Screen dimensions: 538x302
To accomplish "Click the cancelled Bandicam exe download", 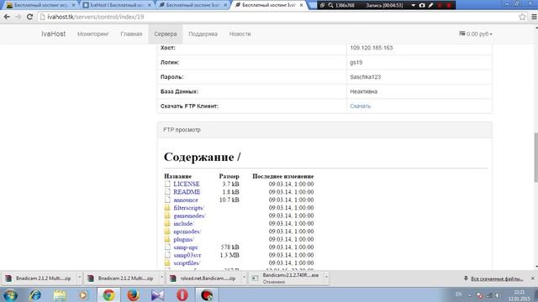I will point(286,279).
